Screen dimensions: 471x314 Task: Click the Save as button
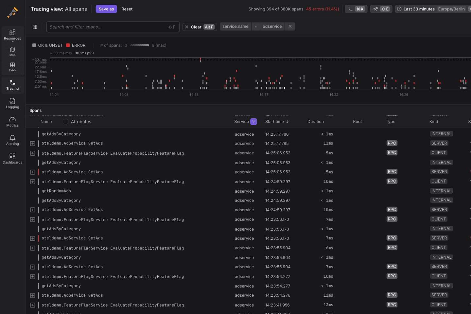106,9
